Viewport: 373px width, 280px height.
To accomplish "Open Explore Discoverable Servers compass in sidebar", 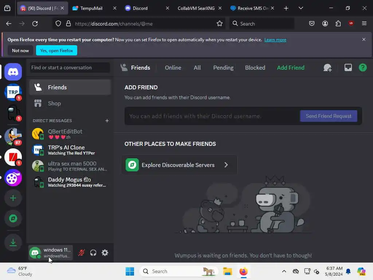I will coord(13,219).
